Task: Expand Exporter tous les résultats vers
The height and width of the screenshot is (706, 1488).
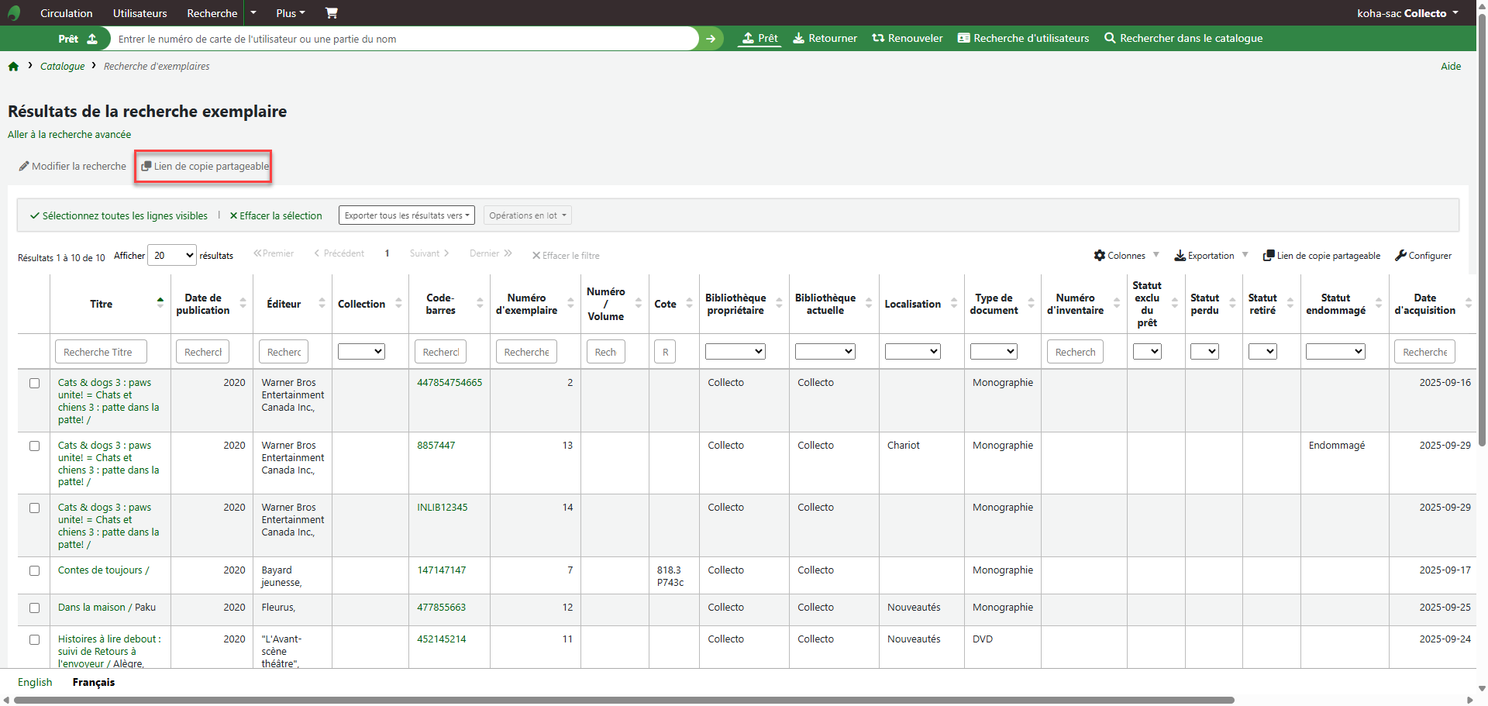Action: click(407, 216)
